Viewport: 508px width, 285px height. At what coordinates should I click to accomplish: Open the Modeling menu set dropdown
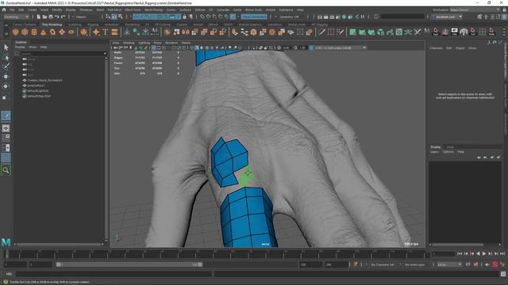pyautogui.click(x=16, y=17)
